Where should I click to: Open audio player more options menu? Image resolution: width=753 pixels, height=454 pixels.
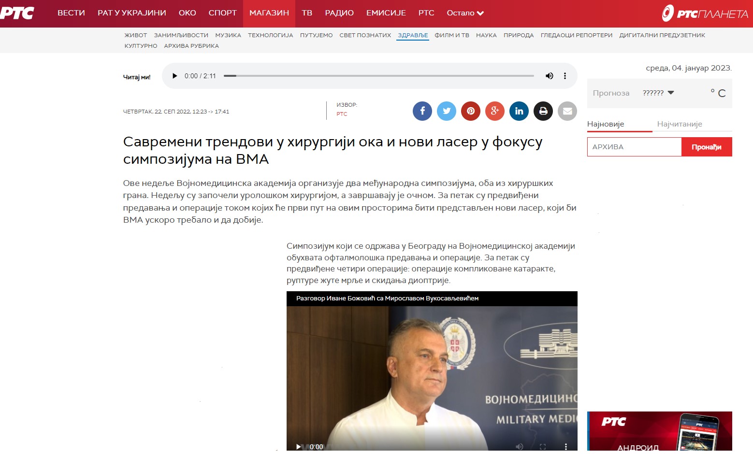coord(565,76)
